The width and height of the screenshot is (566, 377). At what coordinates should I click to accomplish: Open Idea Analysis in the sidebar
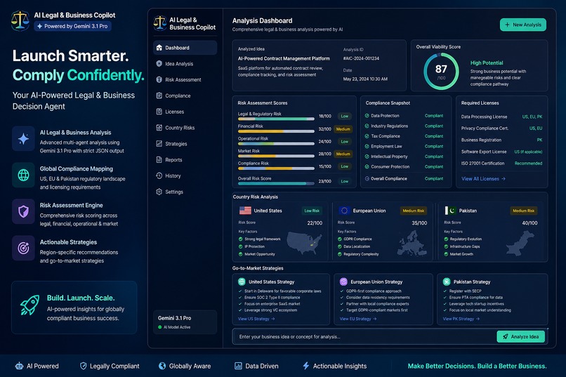coord(179,63)
